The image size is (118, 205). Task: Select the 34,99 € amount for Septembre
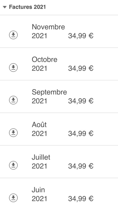coord(81,101)
